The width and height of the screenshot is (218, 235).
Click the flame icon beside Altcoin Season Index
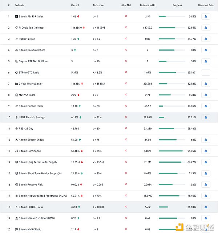[x=16, y=140]
